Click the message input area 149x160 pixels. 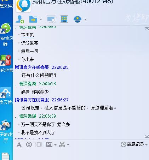81,155
